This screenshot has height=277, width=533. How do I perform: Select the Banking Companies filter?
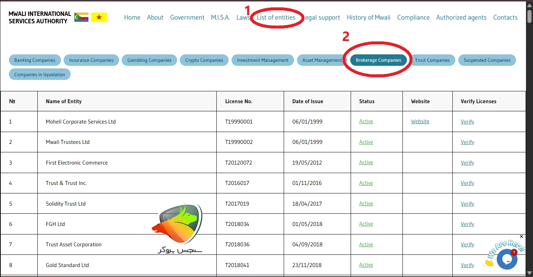pyautogui.click(x=35, y=60)
